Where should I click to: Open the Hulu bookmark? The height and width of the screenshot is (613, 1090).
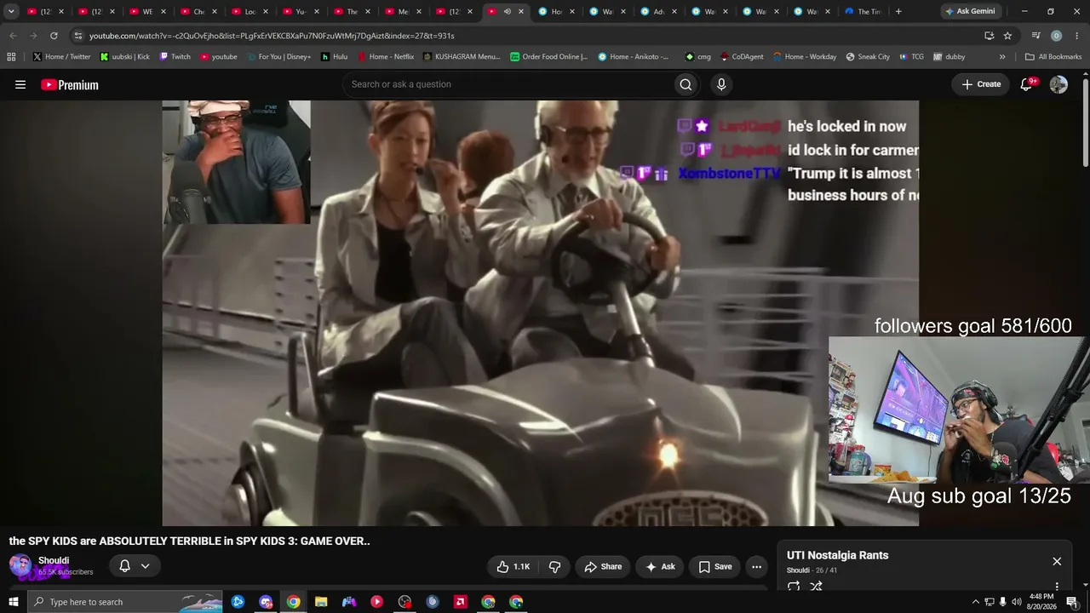334,57
